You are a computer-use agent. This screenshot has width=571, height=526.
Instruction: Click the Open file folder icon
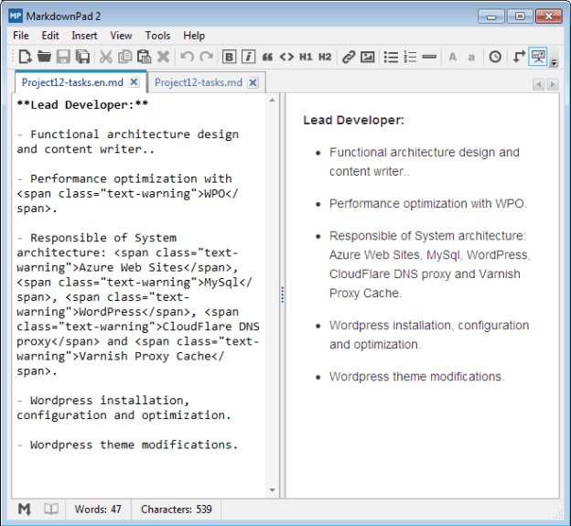(44, 57)
